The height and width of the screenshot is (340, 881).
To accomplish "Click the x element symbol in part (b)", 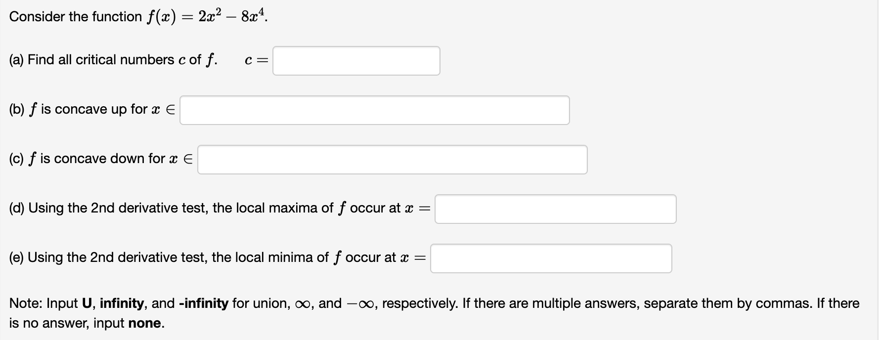I will tap(154, 109).
